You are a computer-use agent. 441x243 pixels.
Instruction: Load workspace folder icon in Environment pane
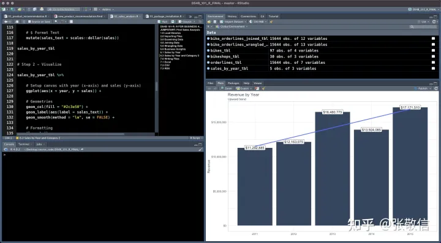coord(209,21)
